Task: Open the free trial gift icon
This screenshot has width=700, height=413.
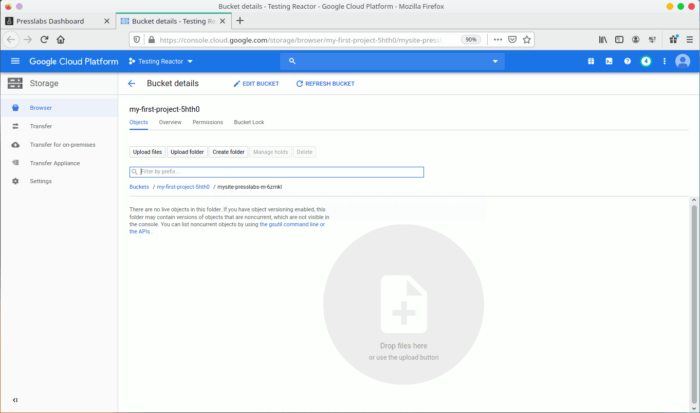Action: 591,61
